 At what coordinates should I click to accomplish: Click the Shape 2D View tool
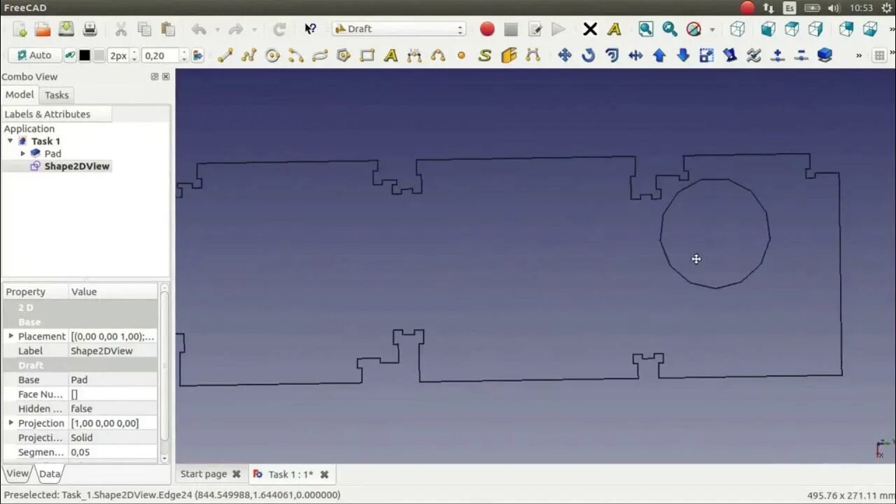point(825,55)
